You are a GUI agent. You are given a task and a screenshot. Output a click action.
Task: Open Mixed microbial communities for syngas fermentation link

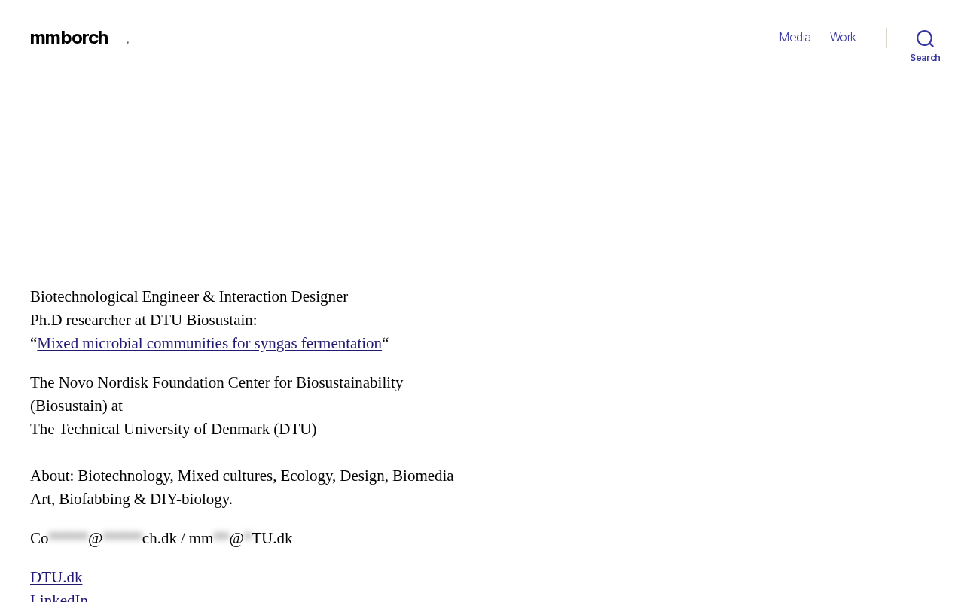[209, 344]
